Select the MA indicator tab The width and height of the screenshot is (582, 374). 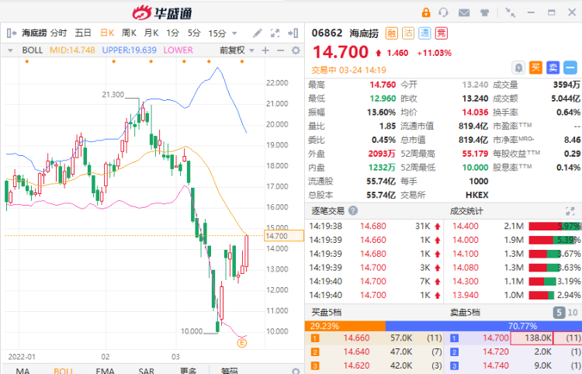coord(23,371)
